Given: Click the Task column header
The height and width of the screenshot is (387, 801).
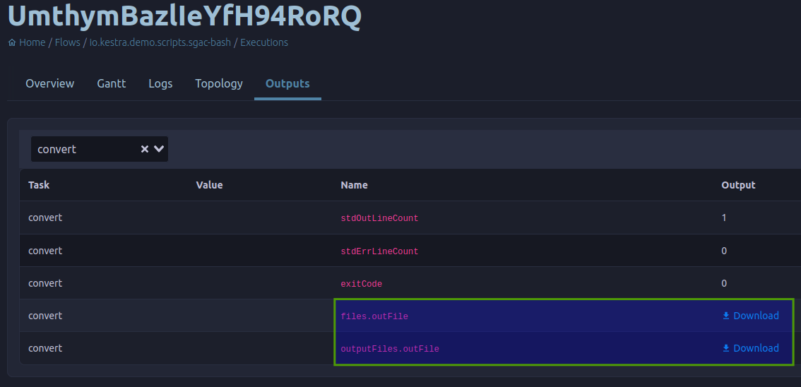Looking at the screenshot, I should (39, 185).
